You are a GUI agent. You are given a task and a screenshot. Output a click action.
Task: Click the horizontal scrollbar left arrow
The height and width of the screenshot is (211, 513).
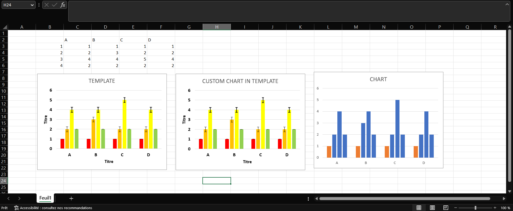click(x=316, y=199)
